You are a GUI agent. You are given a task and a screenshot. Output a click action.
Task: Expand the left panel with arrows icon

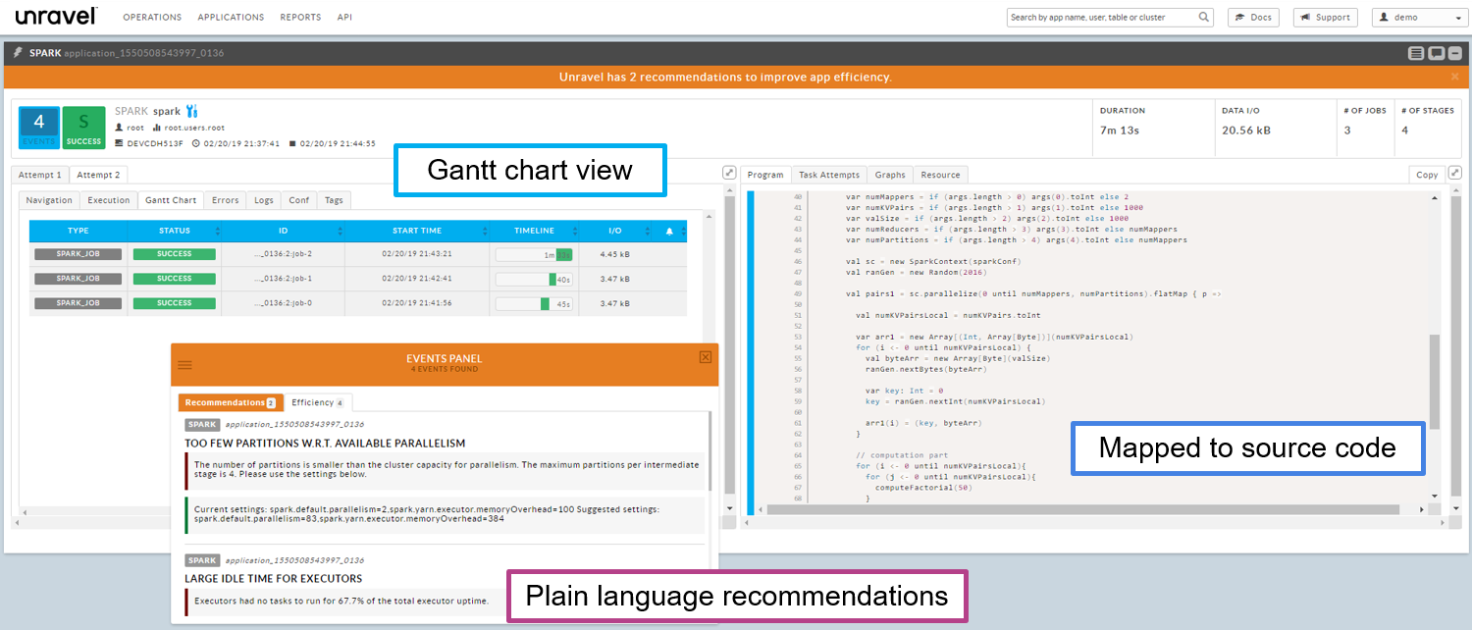pos(729,173)
